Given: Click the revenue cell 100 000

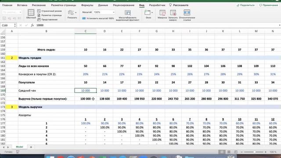Looking at the screenshot, I should 86,99.
